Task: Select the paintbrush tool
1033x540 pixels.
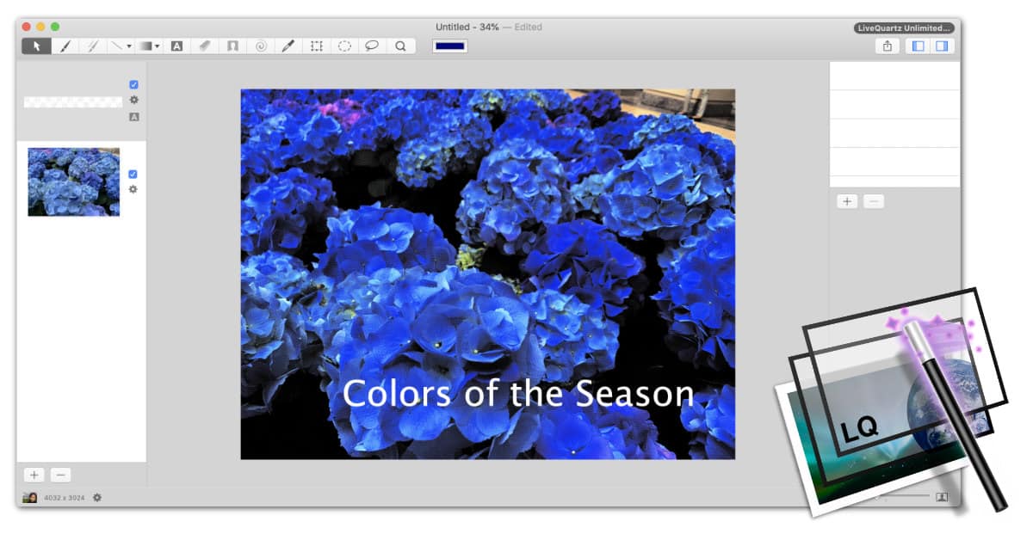Action: (x=65, y=46)
